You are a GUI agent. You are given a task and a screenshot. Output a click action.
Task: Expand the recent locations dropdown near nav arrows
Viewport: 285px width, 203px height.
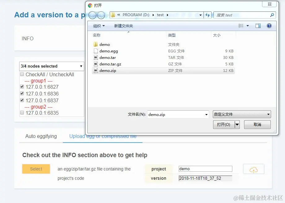click(x=107, y=15)
